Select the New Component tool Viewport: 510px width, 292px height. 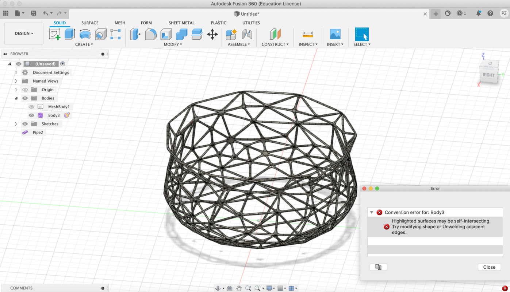point(231,34)
